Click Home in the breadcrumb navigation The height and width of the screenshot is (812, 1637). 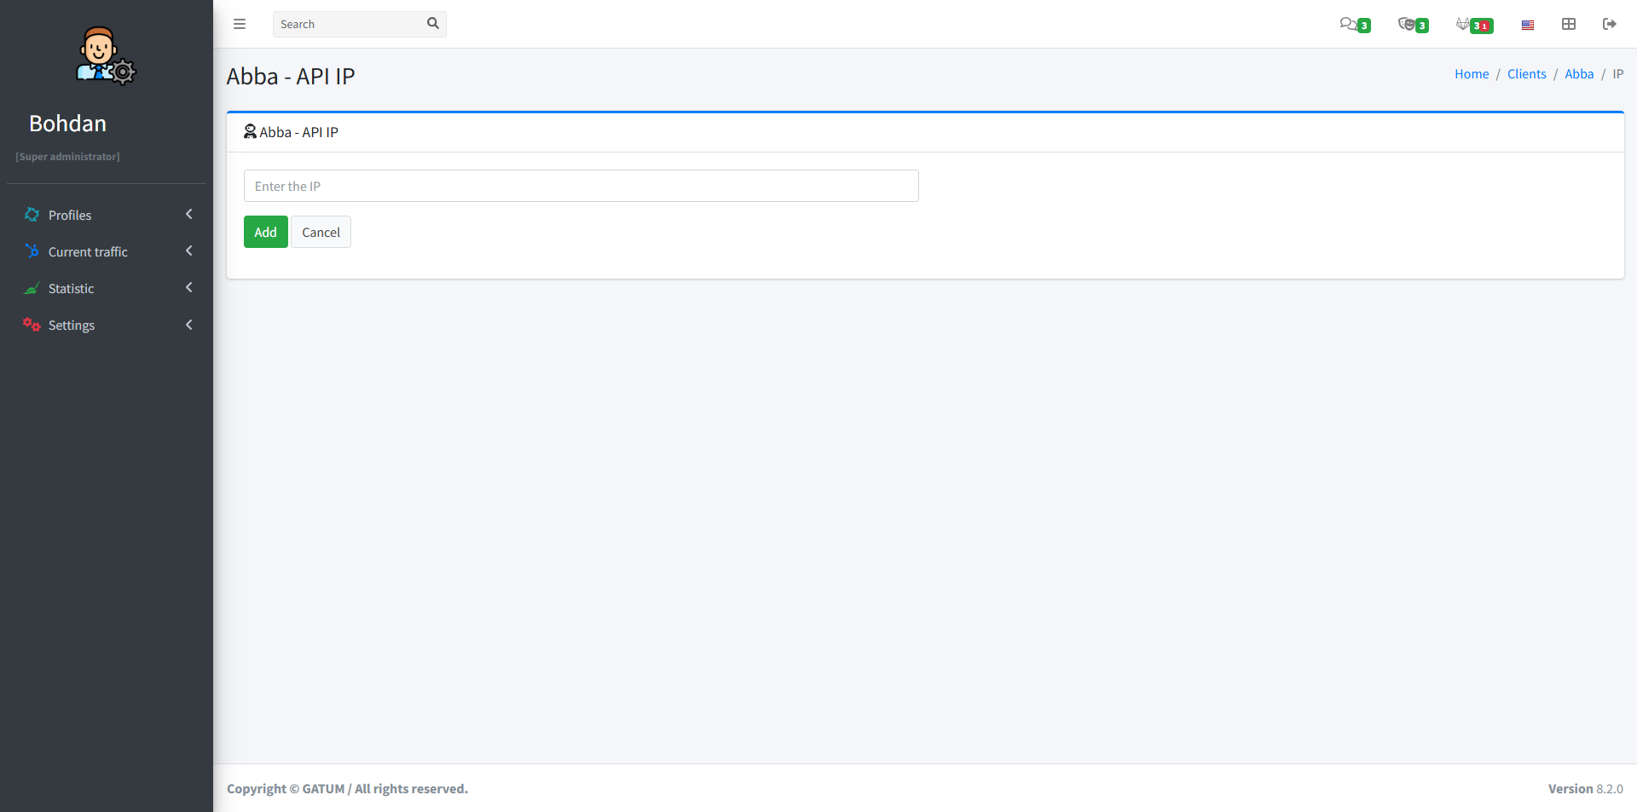click(x=1472, y=74)
